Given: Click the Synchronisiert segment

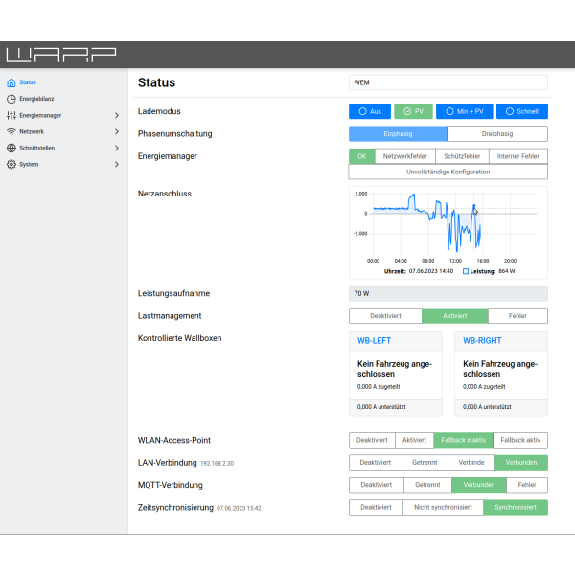Looking at the screenshot, I should pyautogui.click(x=516, y=508).
